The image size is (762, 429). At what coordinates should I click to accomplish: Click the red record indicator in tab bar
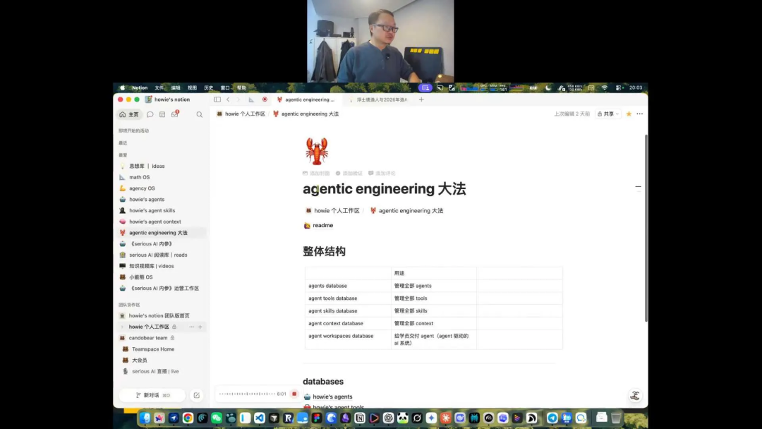pyautogui.click(x=265, y=99)
